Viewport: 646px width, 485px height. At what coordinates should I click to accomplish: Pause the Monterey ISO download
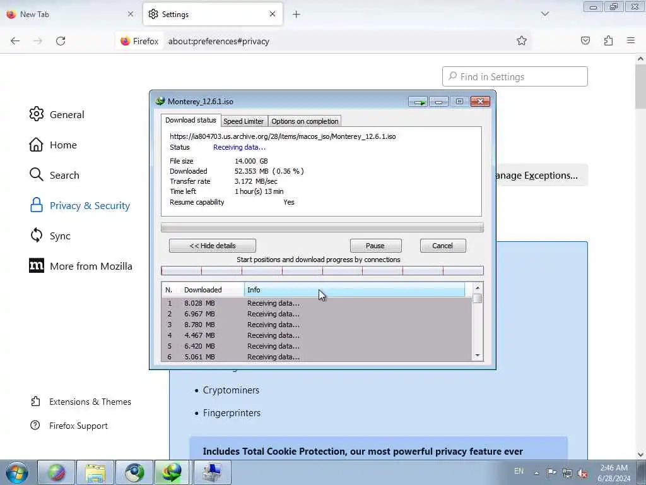[375, 246]
